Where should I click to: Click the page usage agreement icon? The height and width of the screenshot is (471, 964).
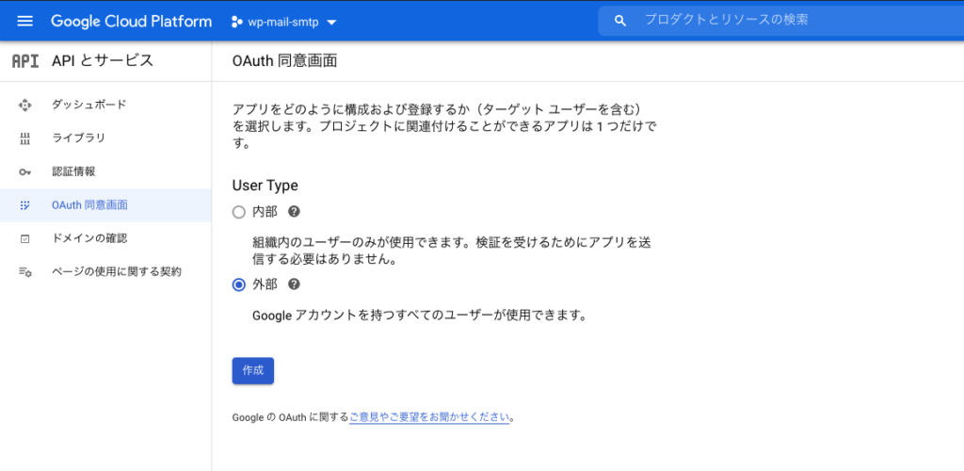point(25,272)
